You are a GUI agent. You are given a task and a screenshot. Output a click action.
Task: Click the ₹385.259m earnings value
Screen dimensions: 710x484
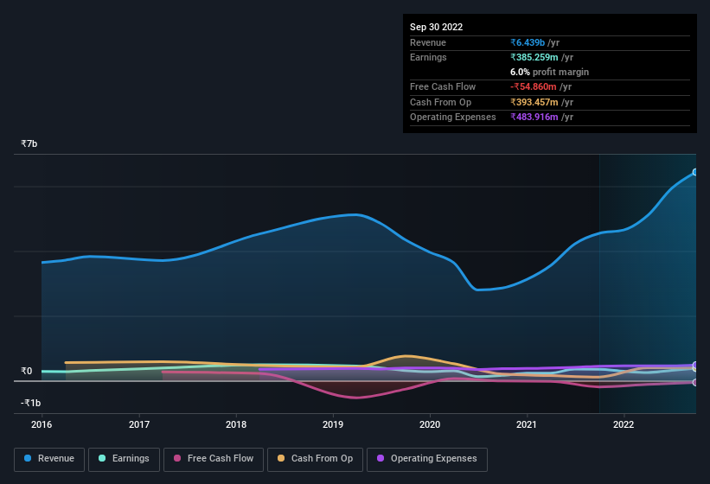click(x=534, y=57)
